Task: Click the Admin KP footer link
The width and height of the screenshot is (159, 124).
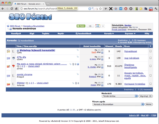Action: point(134,115)
